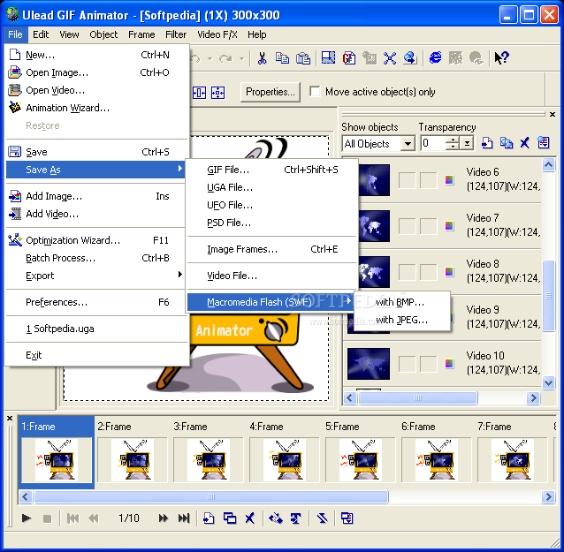Close the frame panel
The width and height of the screenshot is (564, 552).
(x=10, y=419)
